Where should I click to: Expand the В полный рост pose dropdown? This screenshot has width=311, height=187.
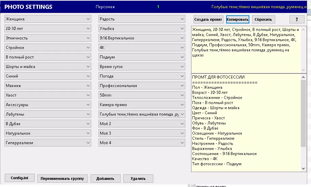[48, 57]
